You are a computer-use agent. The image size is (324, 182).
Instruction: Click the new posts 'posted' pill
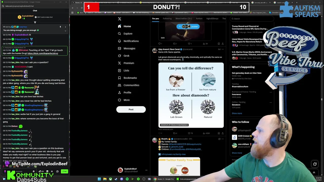pos(188,27)
